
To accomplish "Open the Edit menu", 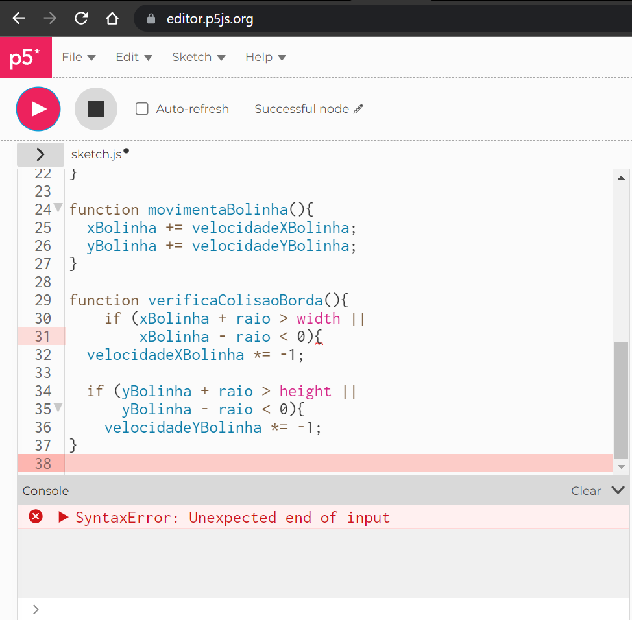I will point(134,57).
